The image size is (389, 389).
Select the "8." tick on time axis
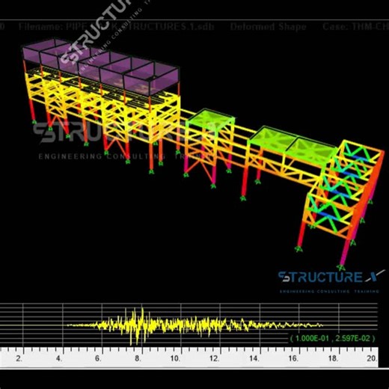(x=138, y=358)
